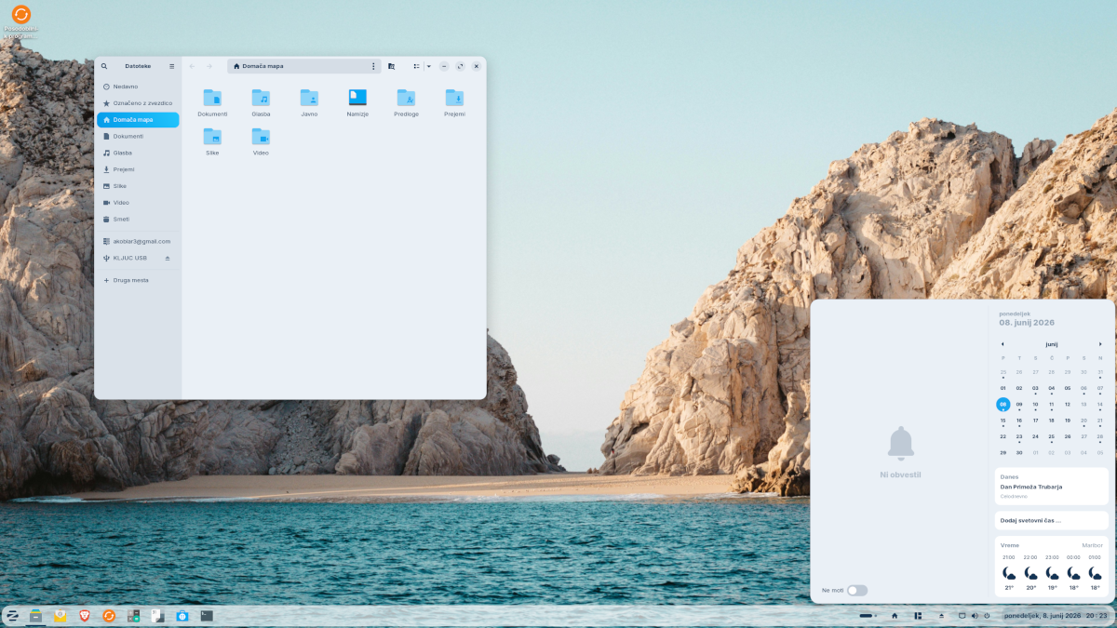The height and width of the screenshot is (628, 1117).
Task: Click the 08. junij 2026 date heading
Action: (x=1027, y=323)
